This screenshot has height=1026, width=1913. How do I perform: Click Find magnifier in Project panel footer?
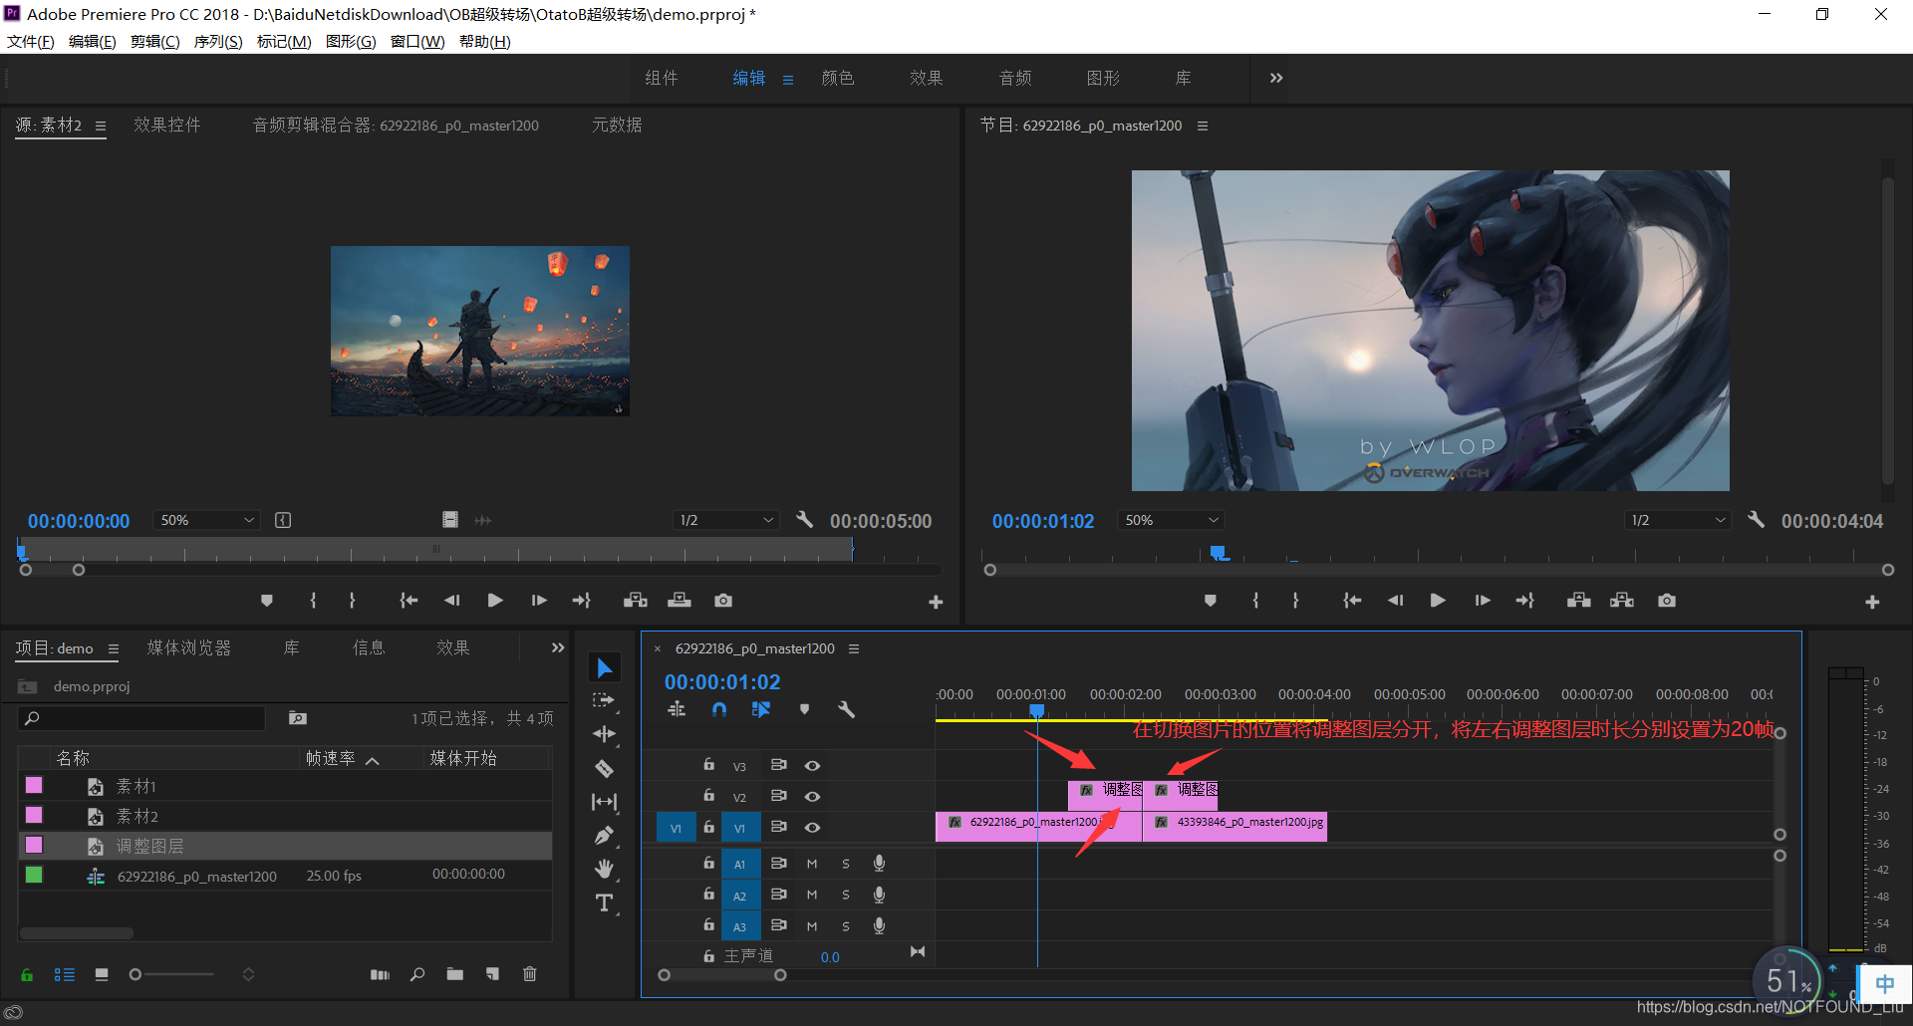point(417,974)
